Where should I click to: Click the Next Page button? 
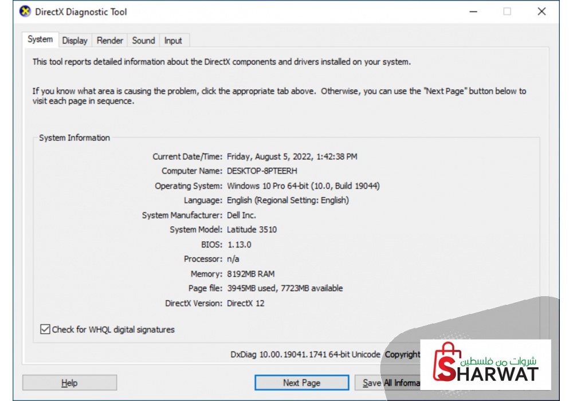tap(301, 383)
